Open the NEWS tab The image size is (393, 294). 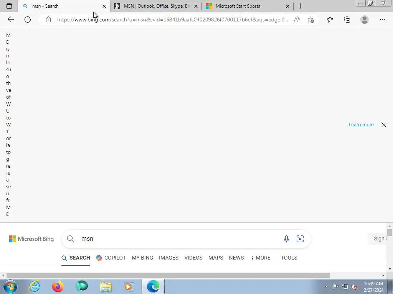(x=236, y=258)
